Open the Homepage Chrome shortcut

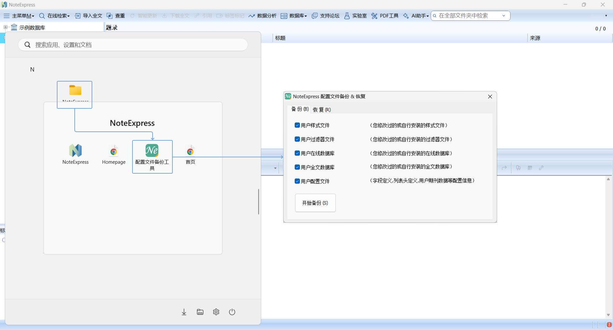pyautogui.click(x=114, y=155)
